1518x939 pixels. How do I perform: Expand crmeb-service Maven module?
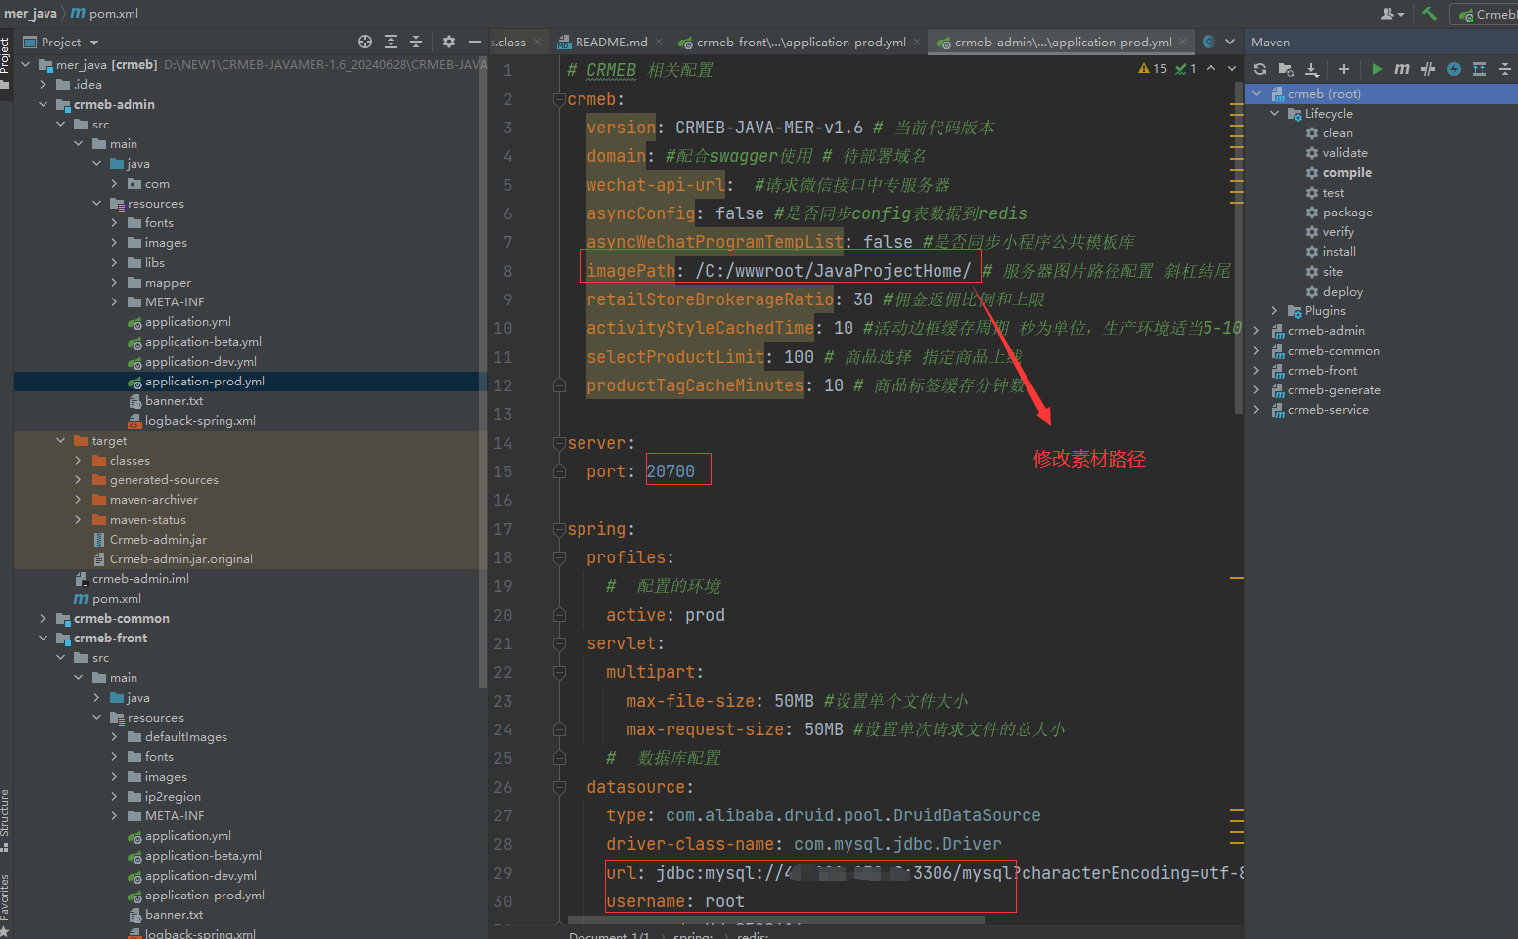(x=1257, y=409)
